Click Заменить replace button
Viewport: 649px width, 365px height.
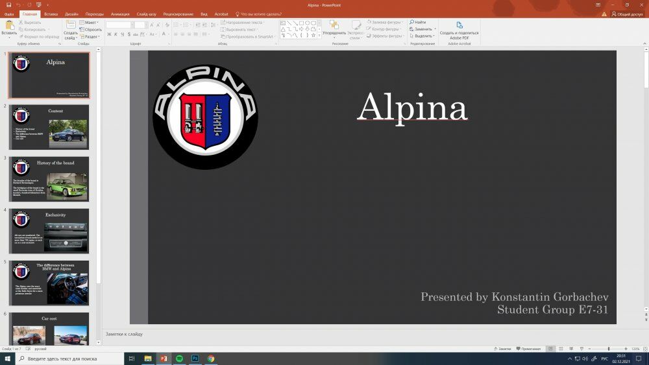point(422,29)
